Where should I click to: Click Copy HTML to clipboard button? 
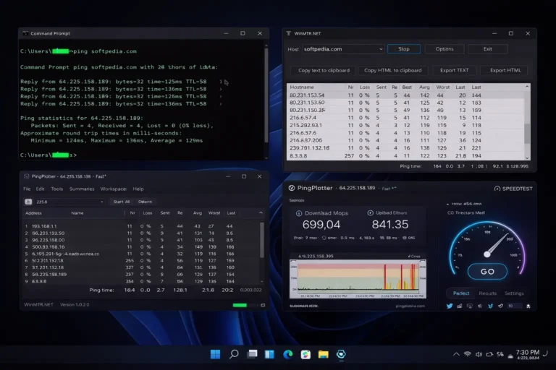pyautogui.click(x=393, y=71)
